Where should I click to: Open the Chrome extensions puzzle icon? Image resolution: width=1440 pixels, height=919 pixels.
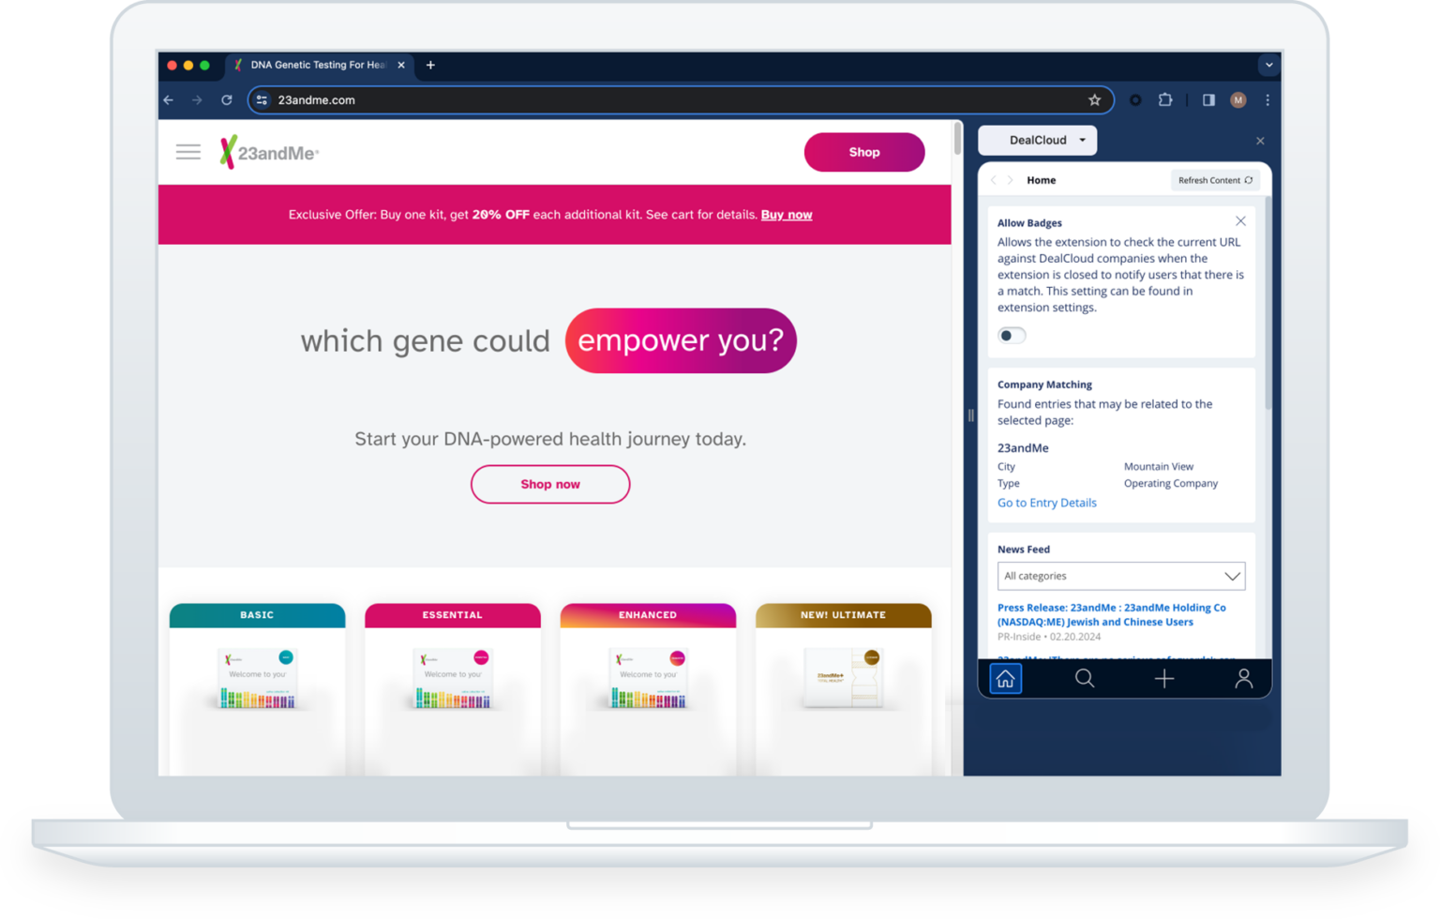tap(1165, 100)
